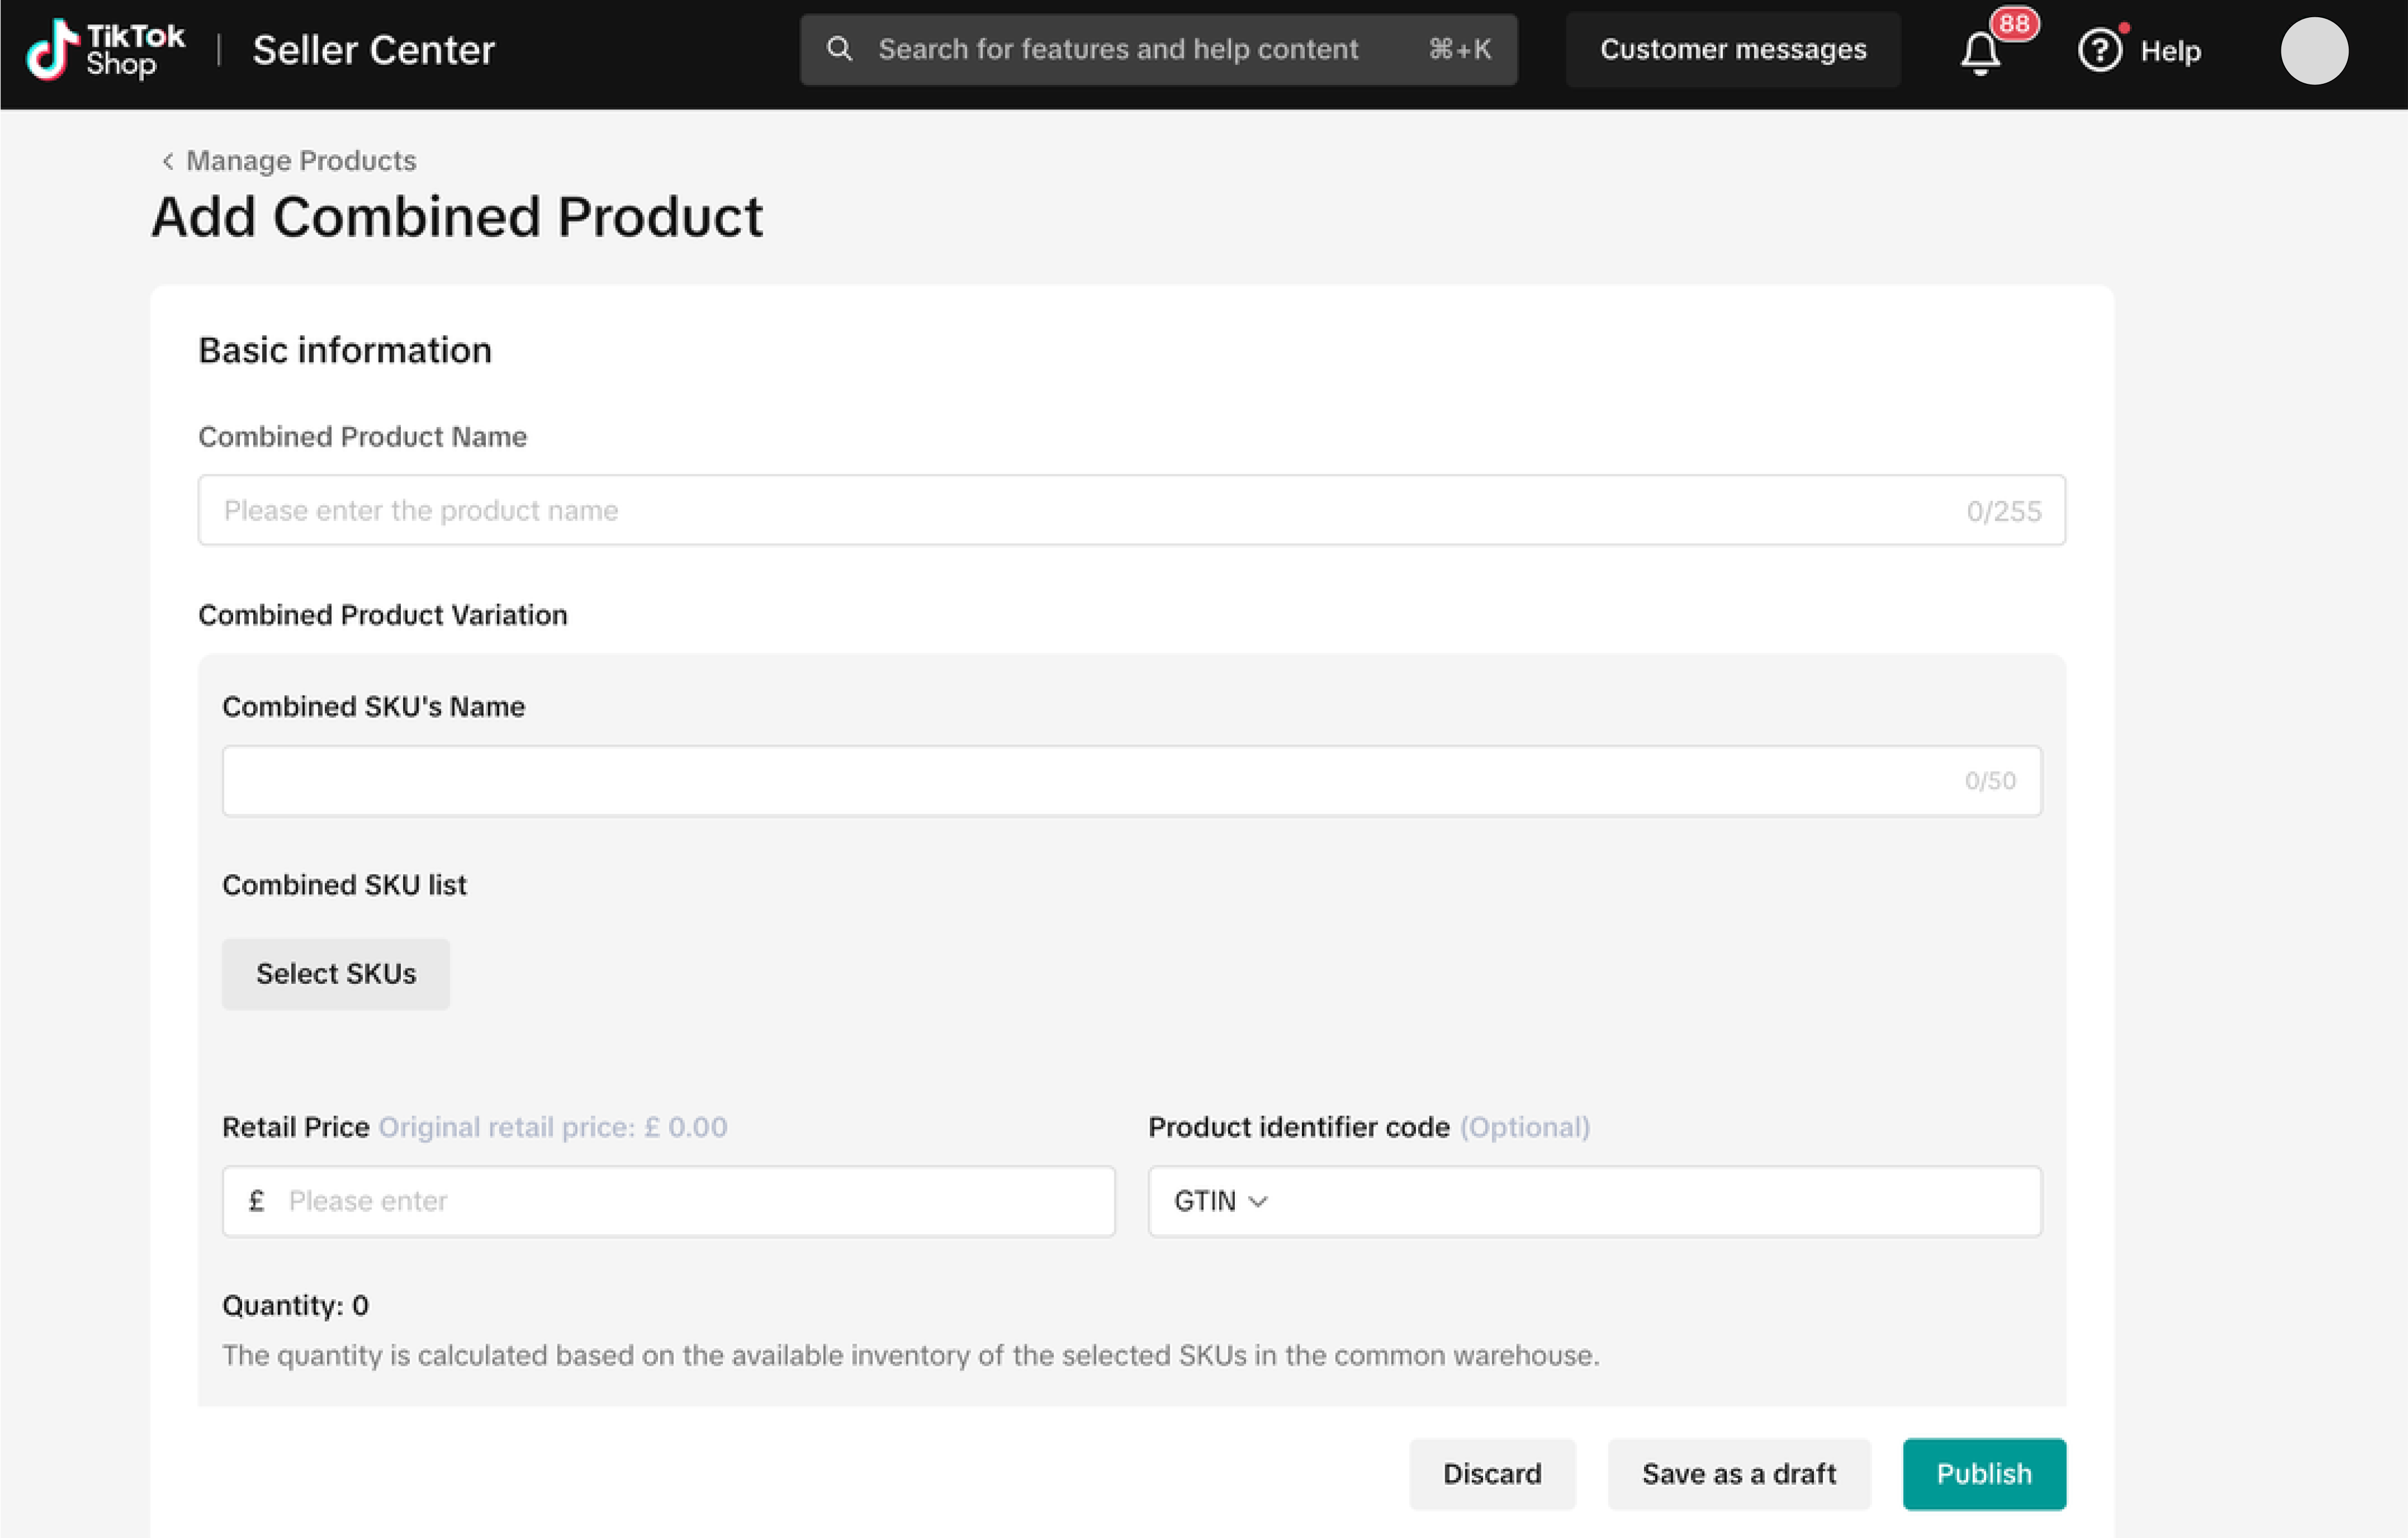Click the search magnifier icon
Viewport: 2408px width, 1538px height.
pyautogui.click(x=840, y=49)
